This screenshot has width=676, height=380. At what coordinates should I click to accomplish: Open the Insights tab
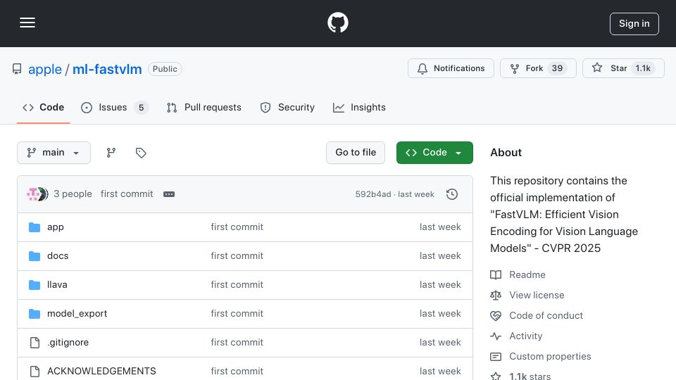pos(359,107)
